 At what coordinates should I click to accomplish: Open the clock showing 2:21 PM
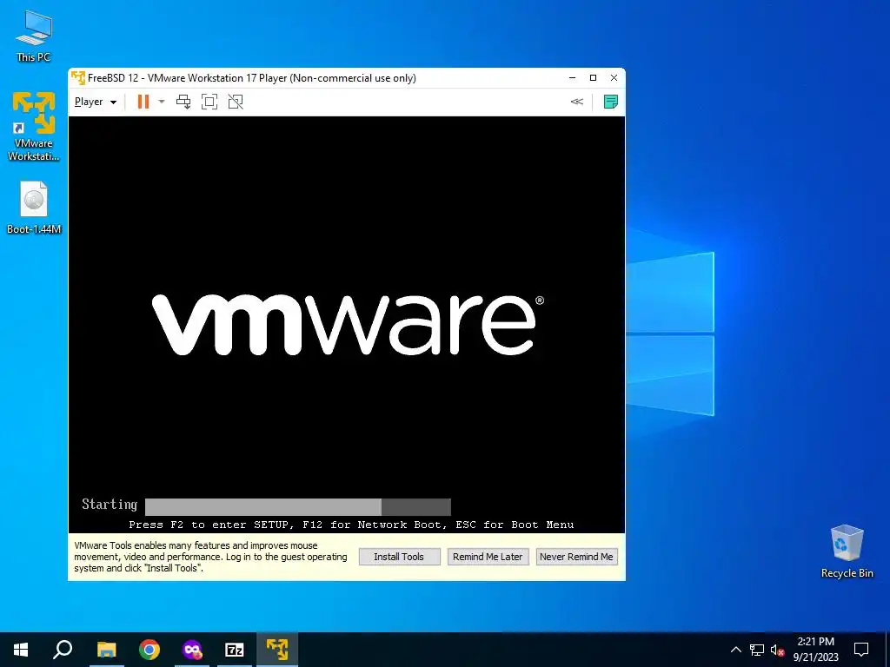815,650
